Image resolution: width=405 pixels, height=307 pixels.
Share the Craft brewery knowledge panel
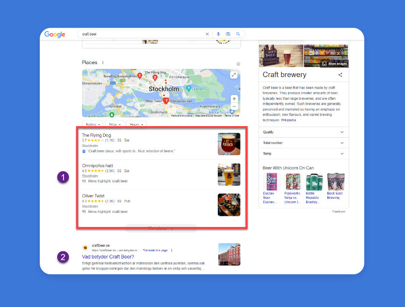[x=340, y=75]
